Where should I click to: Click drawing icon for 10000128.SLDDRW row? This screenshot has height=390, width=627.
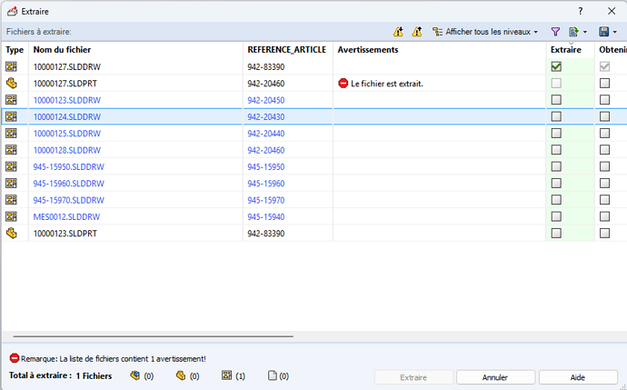click(11, 150)
